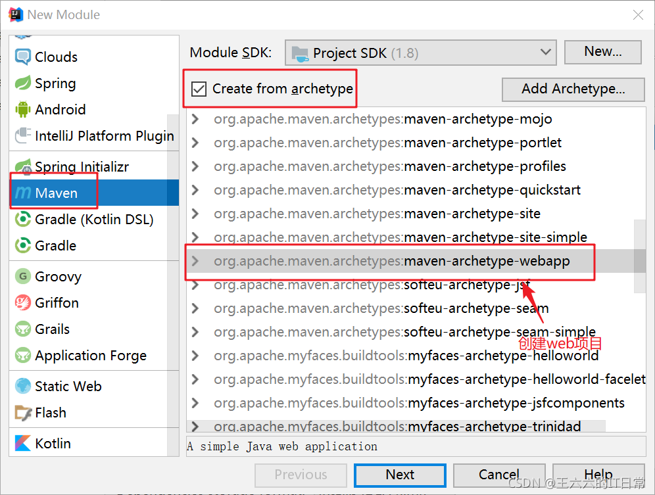Expand maven-archetype-profiles node
655x495 pixels.
click(x=195, y=166)
